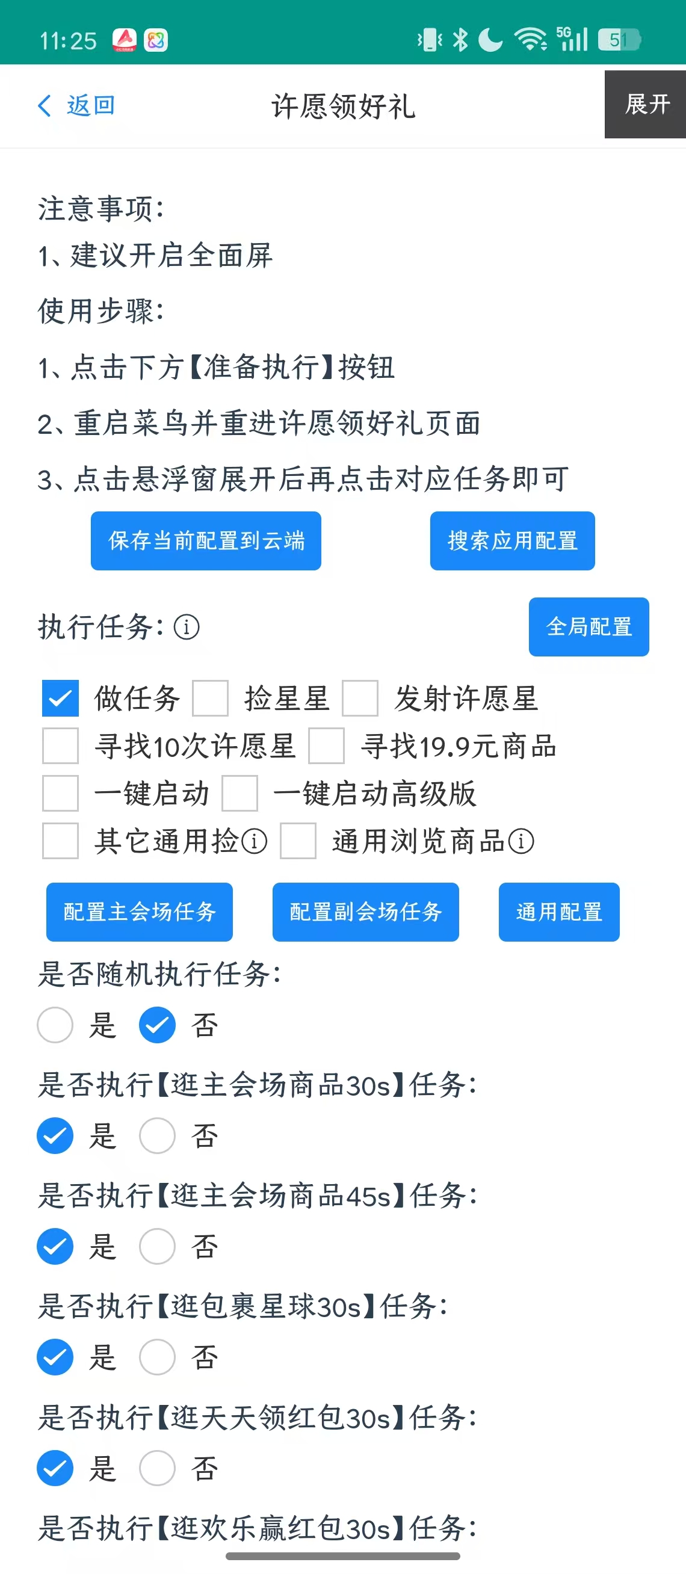Open the 全局配置 settings
The image size is (686, 1574).
(x=589, y=627)
